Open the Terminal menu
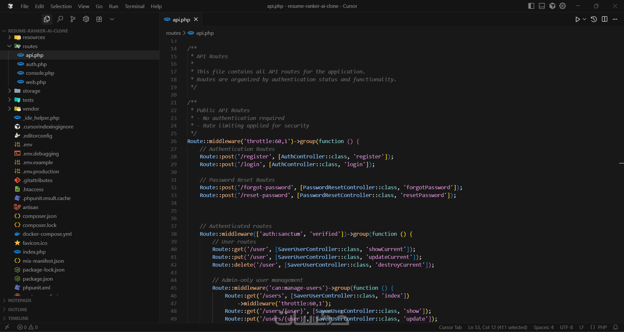The width and height of the screenshot is (624, 332). click(x=135, y=6)
